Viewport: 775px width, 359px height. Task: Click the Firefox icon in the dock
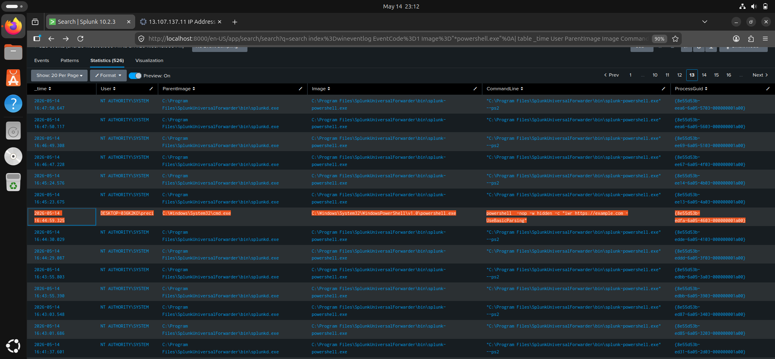pos(13,26)
